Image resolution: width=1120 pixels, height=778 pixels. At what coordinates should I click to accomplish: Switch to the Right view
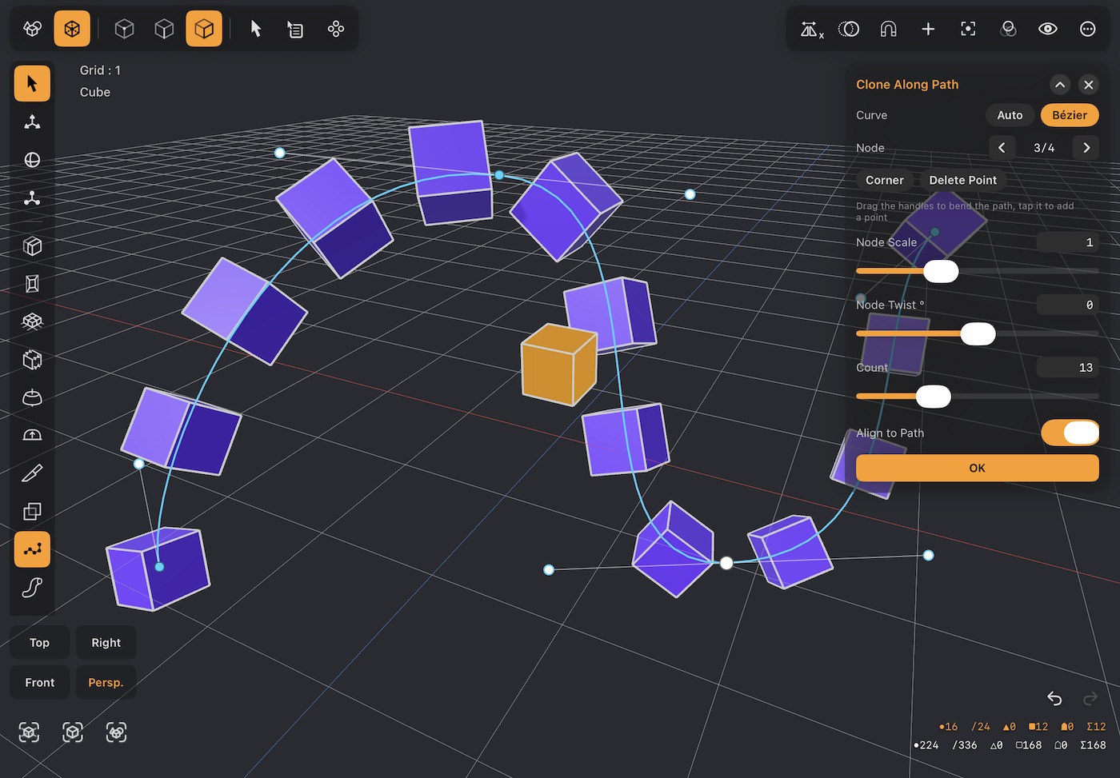tap(106, 643)
